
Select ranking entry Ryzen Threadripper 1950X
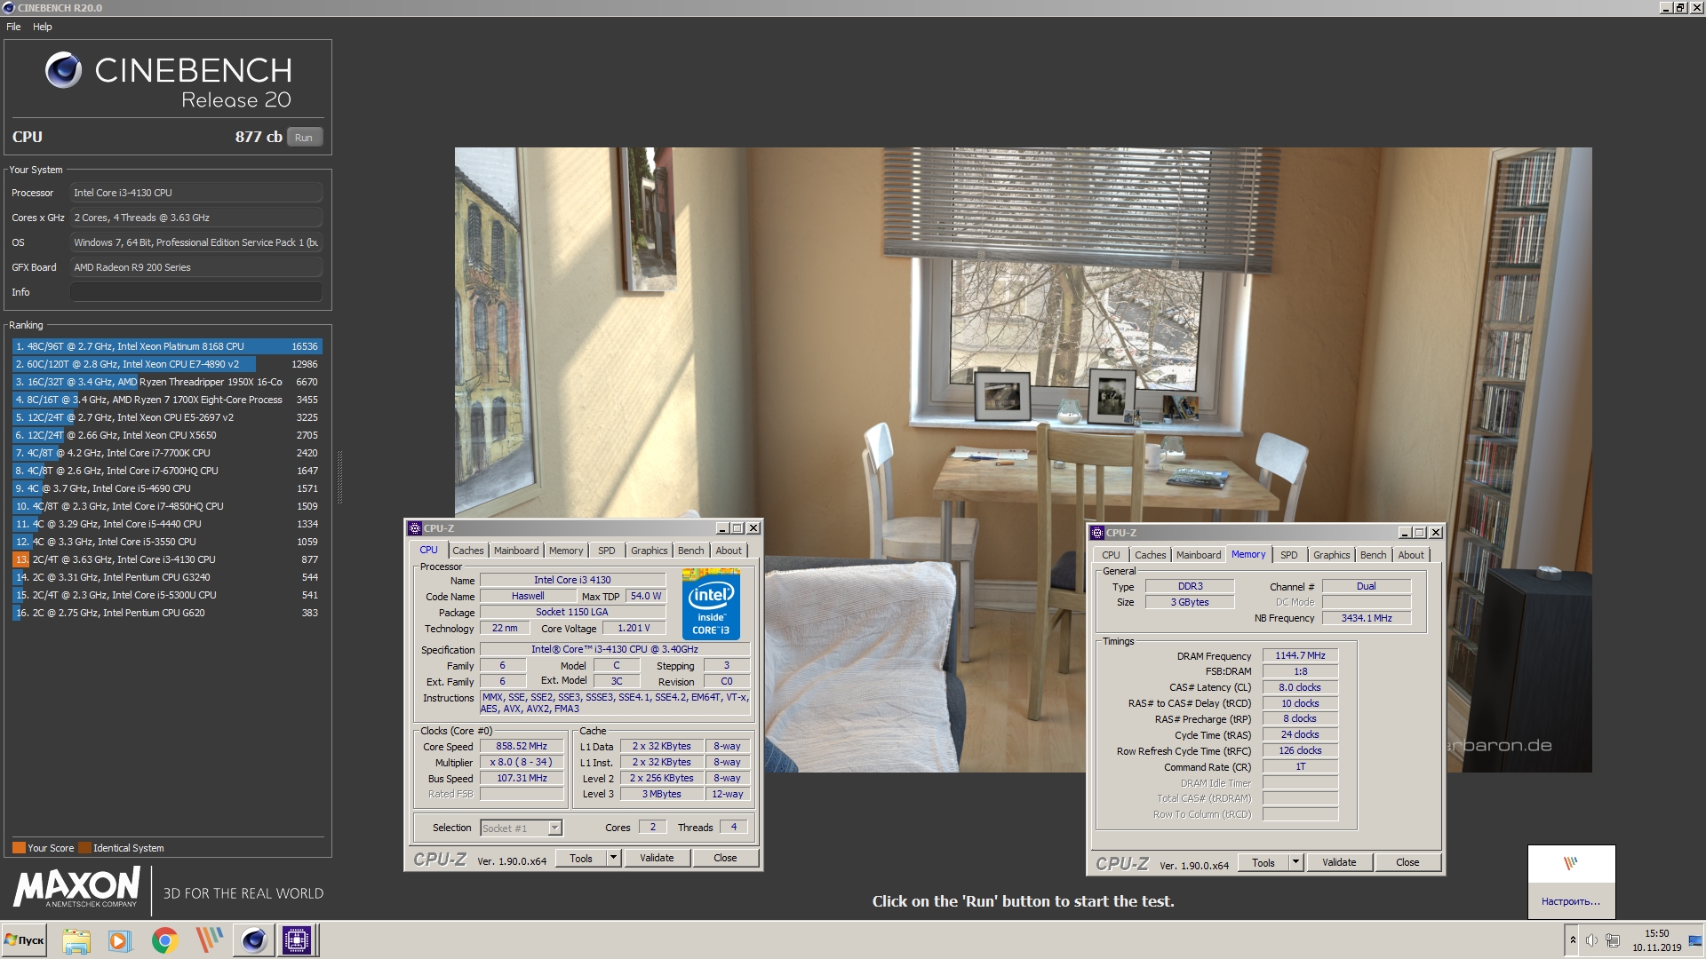pyautogui.click(x=167, y=382)
